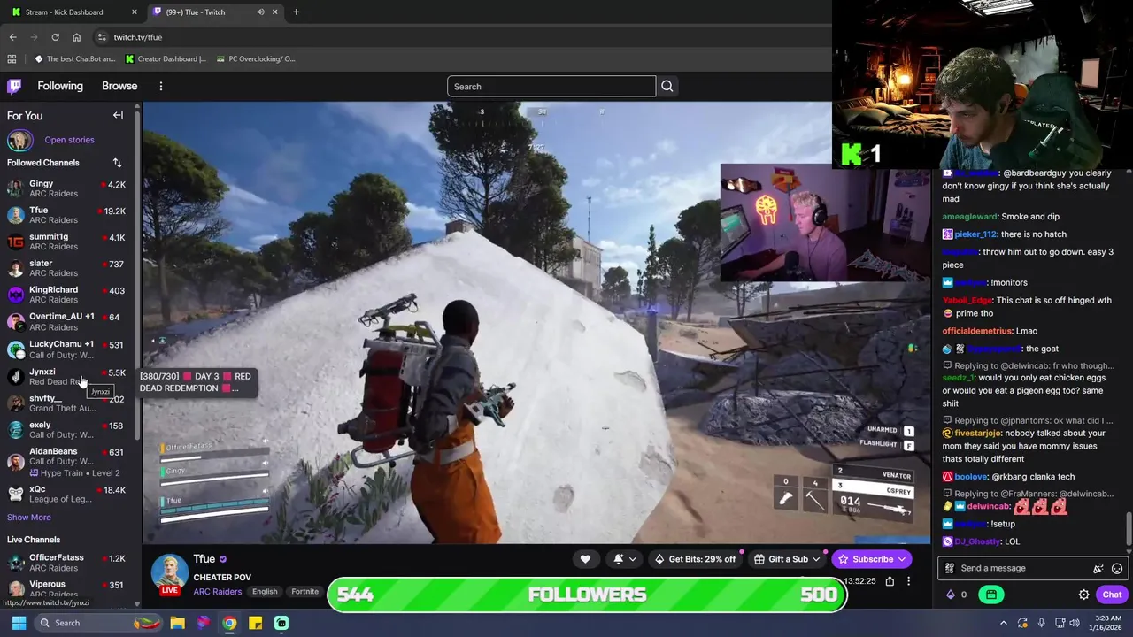Screen dimensions: 1133x637
Task: Follow Tfue with the heart button
Action: pos(585,559)
